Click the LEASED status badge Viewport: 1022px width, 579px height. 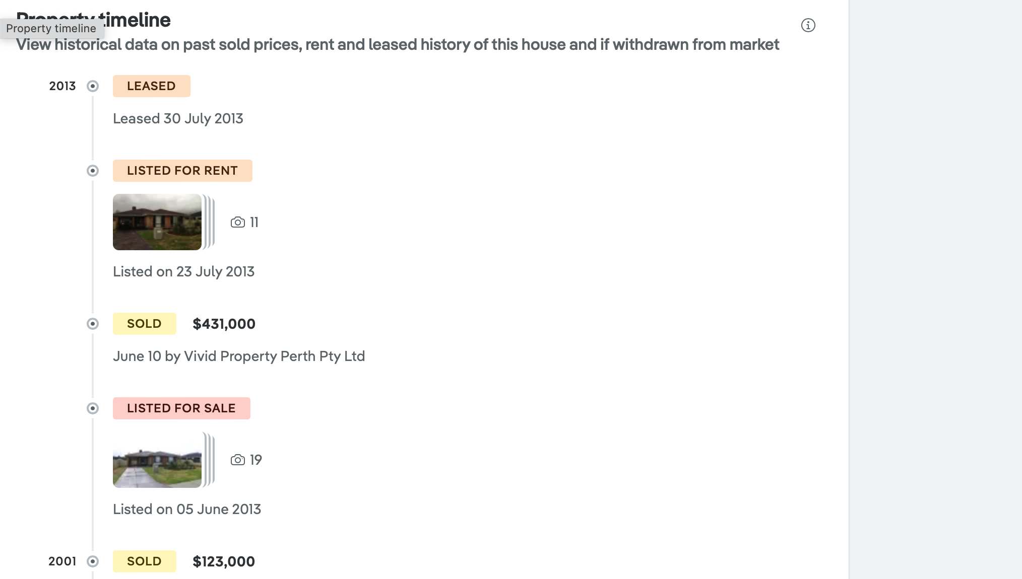[152, 86]
